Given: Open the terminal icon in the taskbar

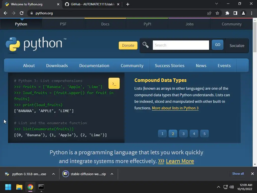Looking at the screenshot, I should coord(41,187).
